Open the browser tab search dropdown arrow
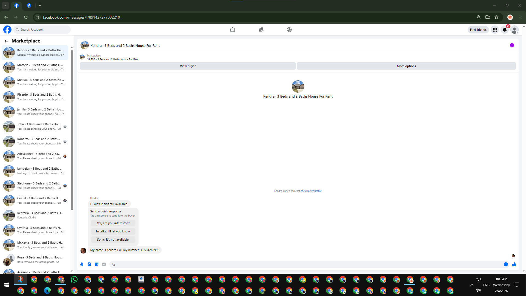This screenshot has width=526, height=296. (x=5, y=5)
